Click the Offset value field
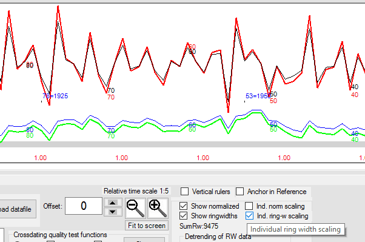This screenshot has width=365, height=242. 84,206
